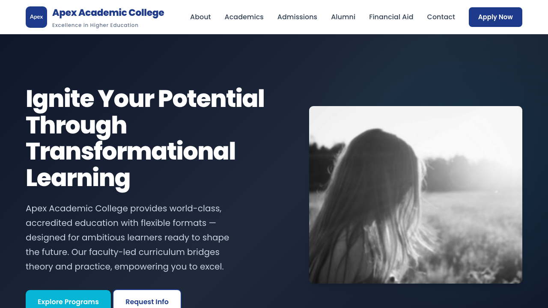Screen dimensions: 548x308
Task: Click the Apex logo square icon
Action: [x=36, y=17]
